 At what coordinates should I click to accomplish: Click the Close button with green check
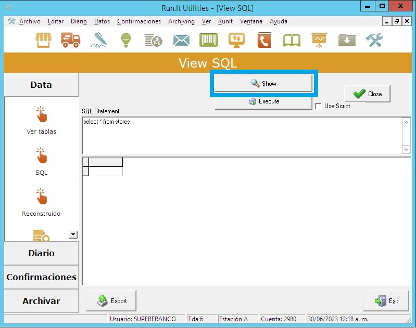[x=368, y=94]
